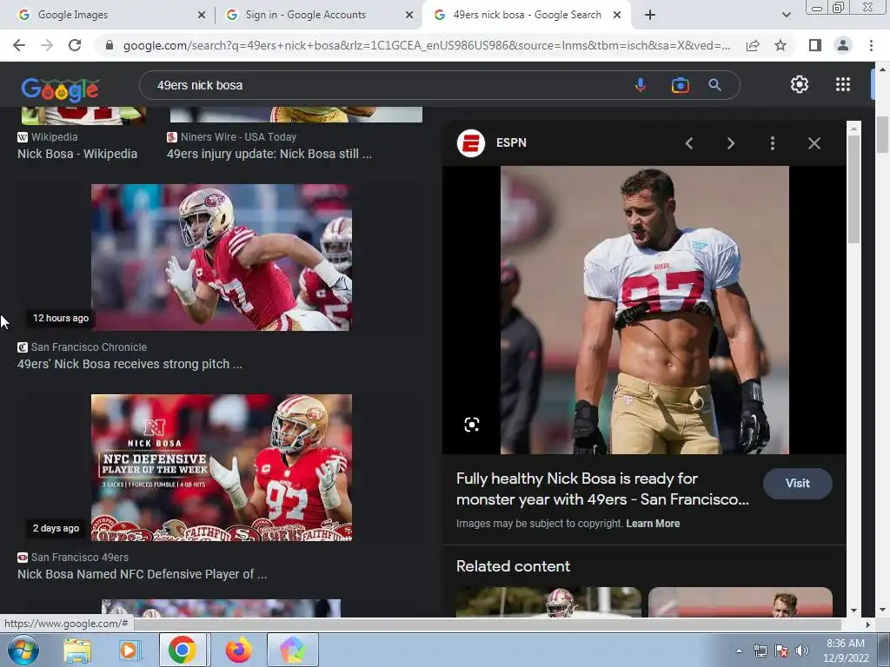Image resolution: width=890 pixels, height=667 pixels.
Task: Open a new browser tab
Action: pyautogui.click(x=650, y=15)
